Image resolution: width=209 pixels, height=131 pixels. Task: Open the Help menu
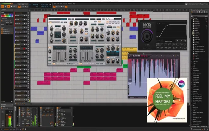click(74, 4)
